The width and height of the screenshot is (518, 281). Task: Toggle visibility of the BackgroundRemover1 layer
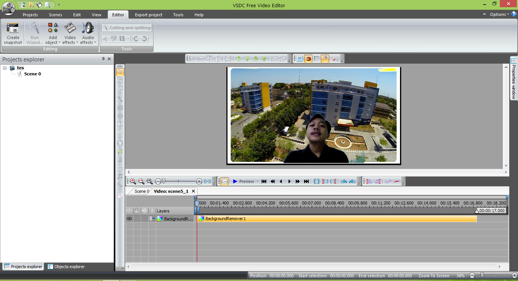click(129, 219)
